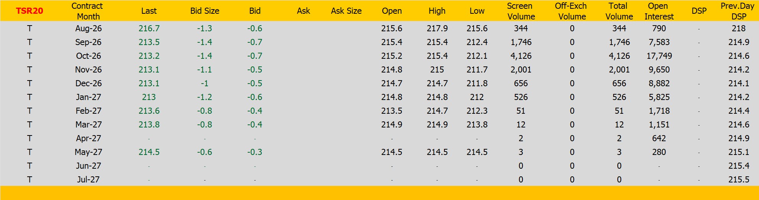Select the Feb-27 contract month cell
759x200 pixels.
88,111
